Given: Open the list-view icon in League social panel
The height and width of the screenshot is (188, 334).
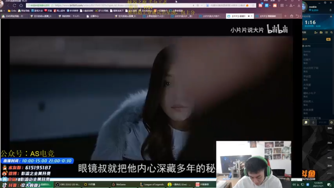Looking at the screenshot, I should [x=326, y=33].
